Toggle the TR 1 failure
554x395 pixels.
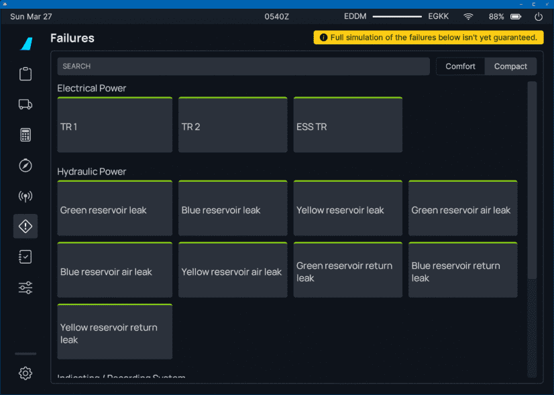point(115,125)
